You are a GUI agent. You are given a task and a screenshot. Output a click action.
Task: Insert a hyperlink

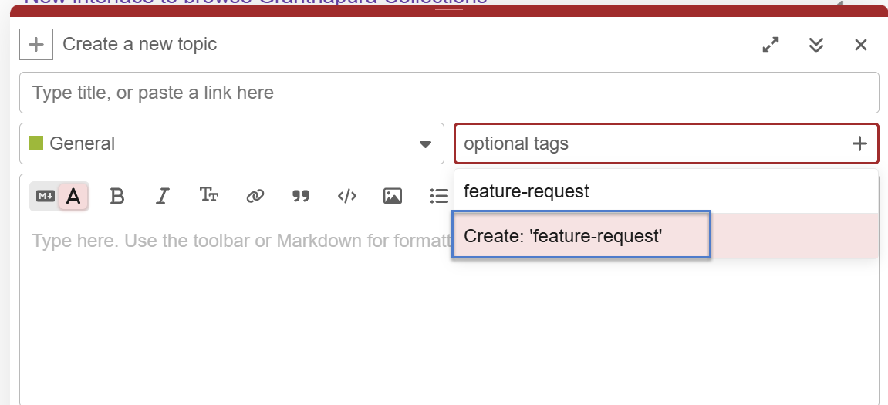[255, 196]
